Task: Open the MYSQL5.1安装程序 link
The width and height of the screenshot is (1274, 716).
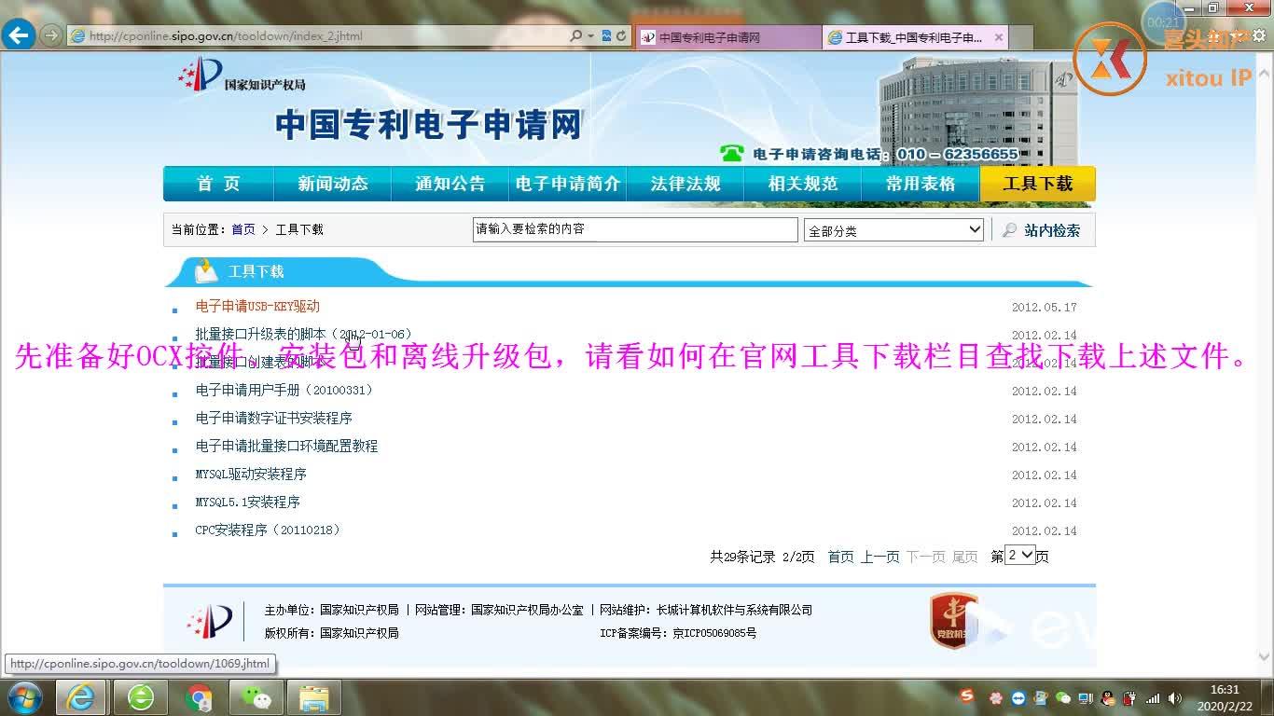Action: tap(248, 503)
